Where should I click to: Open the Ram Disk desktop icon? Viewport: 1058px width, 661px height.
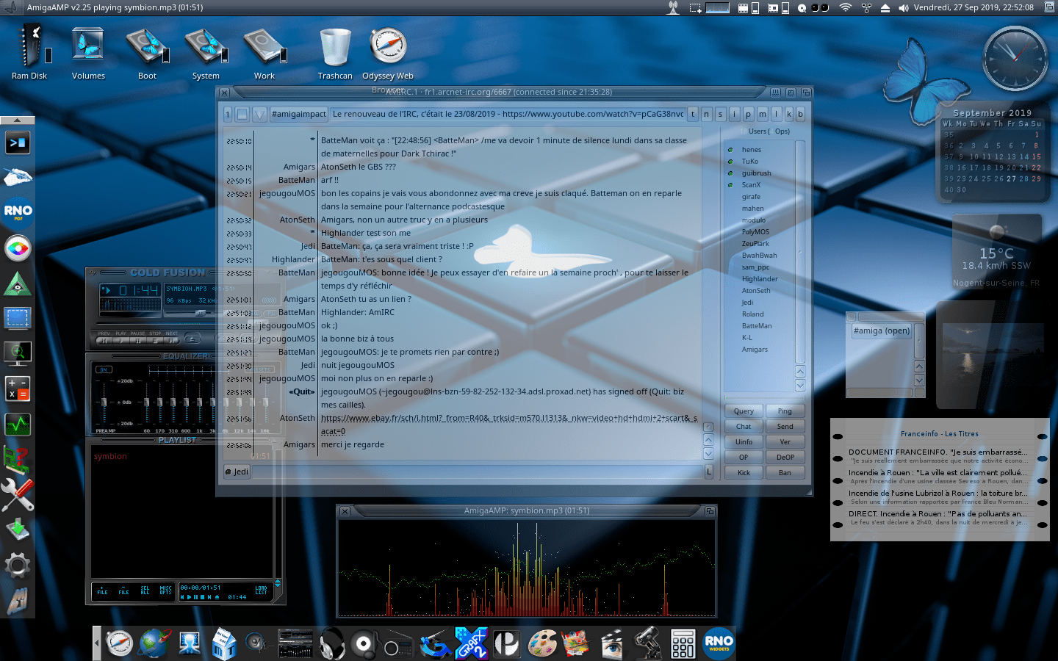click(x=31, y=46)
